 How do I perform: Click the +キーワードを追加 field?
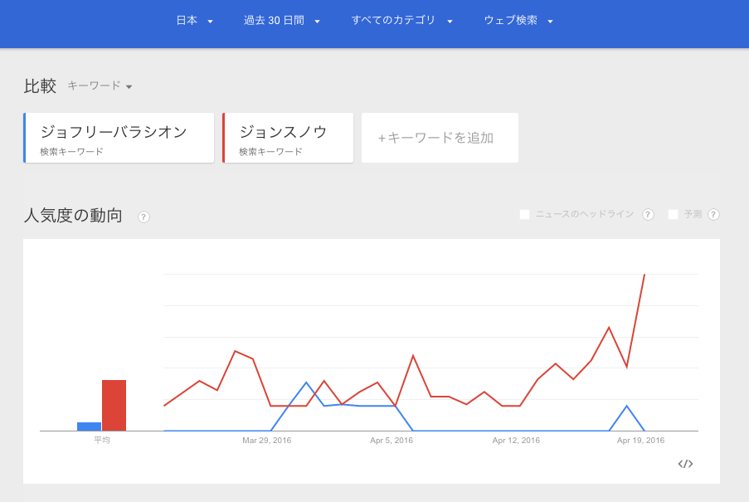tap(440, 138)
